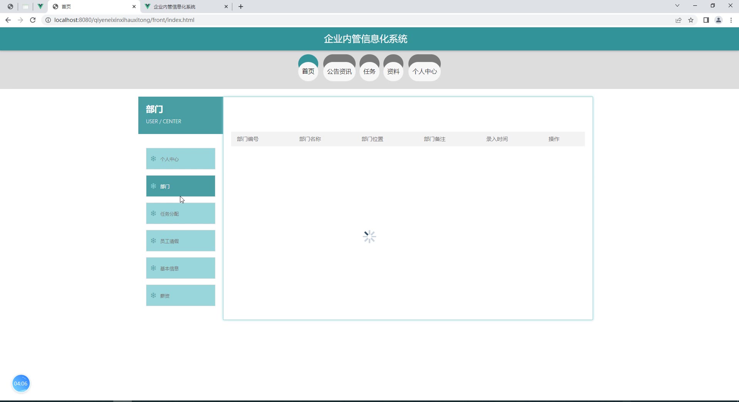The image size is (739, 402).
Task: Switch to the 企业内管信息化系统 browser tab
Action: (181, 7)
